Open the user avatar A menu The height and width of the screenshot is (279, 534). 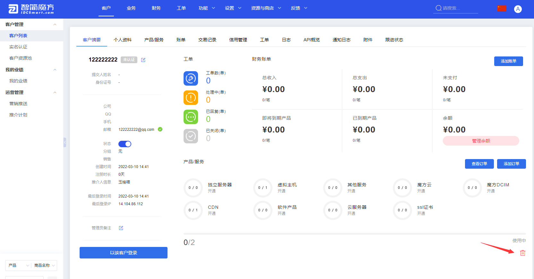(518, 9)
